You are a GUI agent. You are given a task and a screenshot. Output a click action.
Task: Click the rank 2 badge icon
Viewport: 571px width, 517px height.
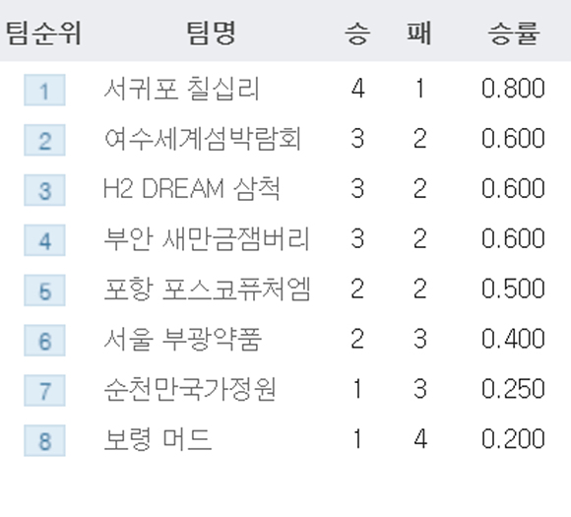pos(44,140)
